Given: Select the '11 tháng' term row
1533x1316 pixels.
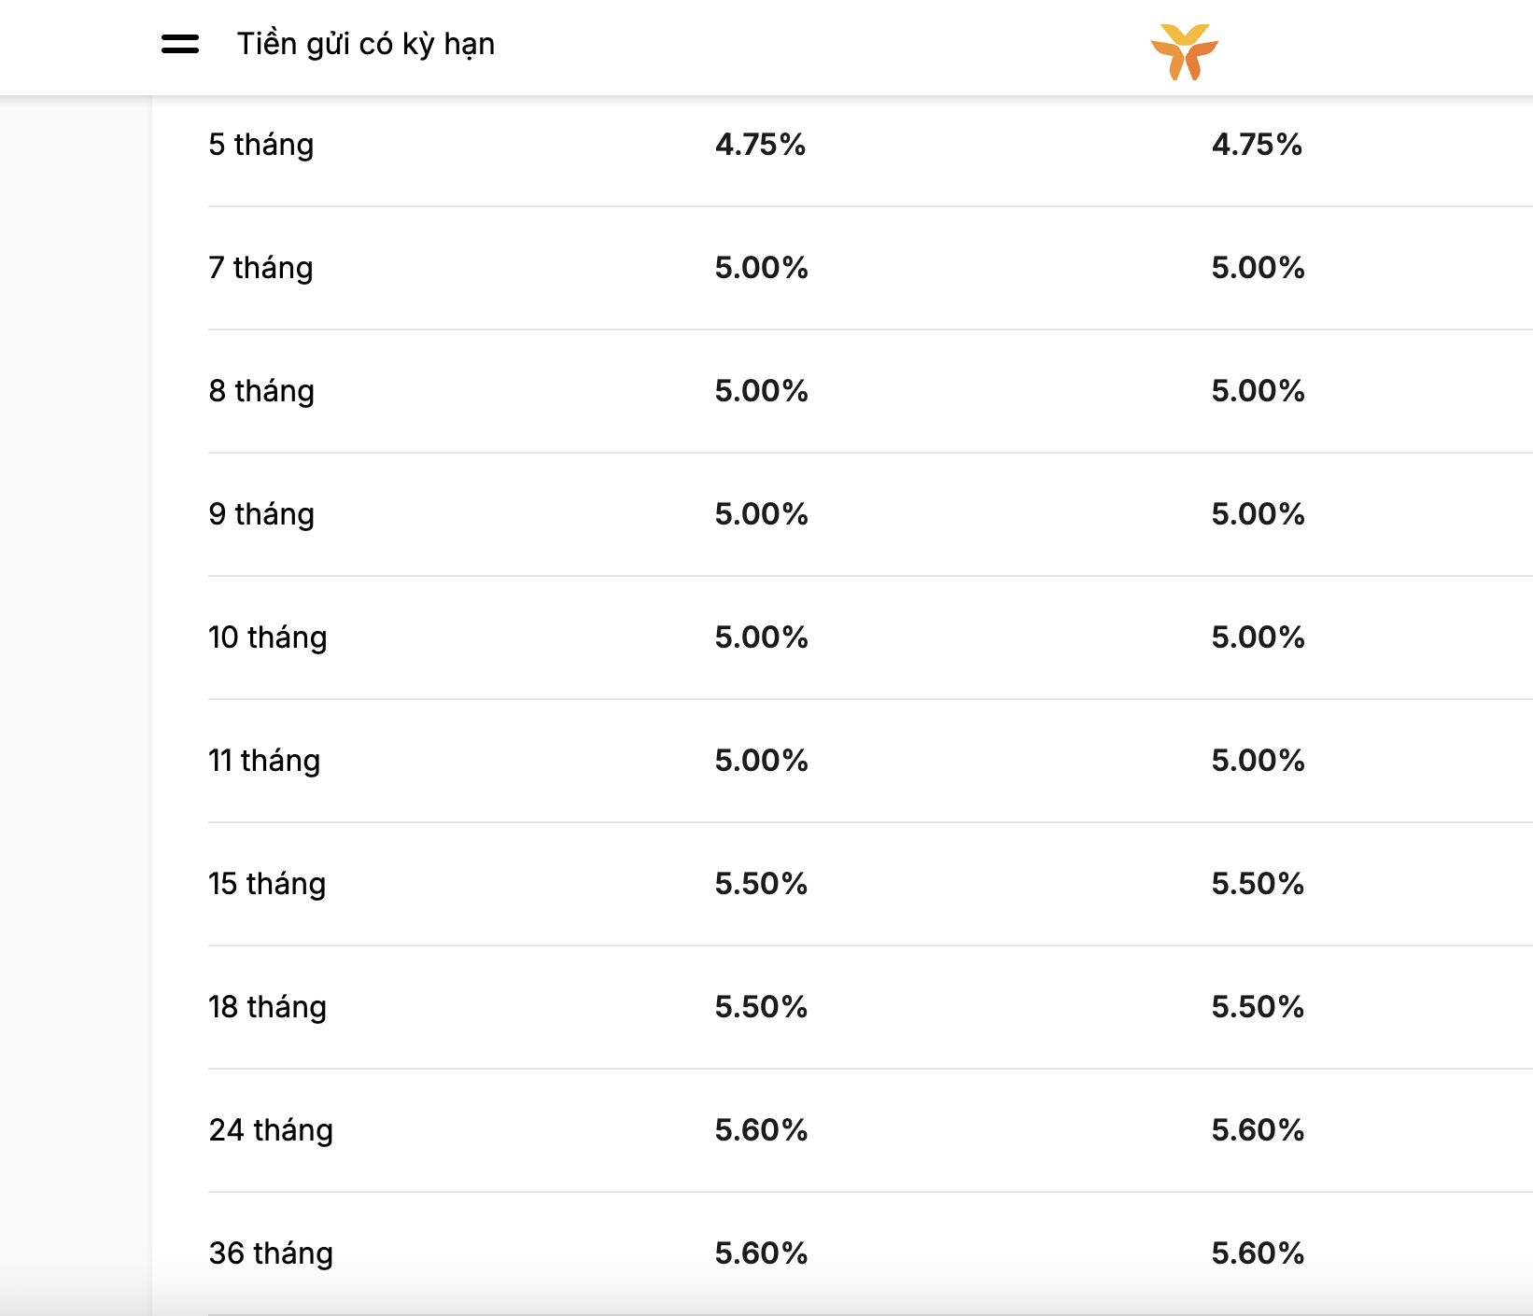Looking at the screenshot, I should (264, 760).
